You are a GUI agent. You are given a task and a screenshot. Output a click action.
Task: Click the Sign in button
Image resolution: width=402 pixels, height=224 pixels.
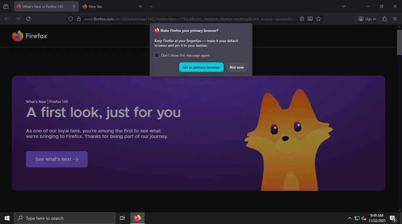point(367,19)
